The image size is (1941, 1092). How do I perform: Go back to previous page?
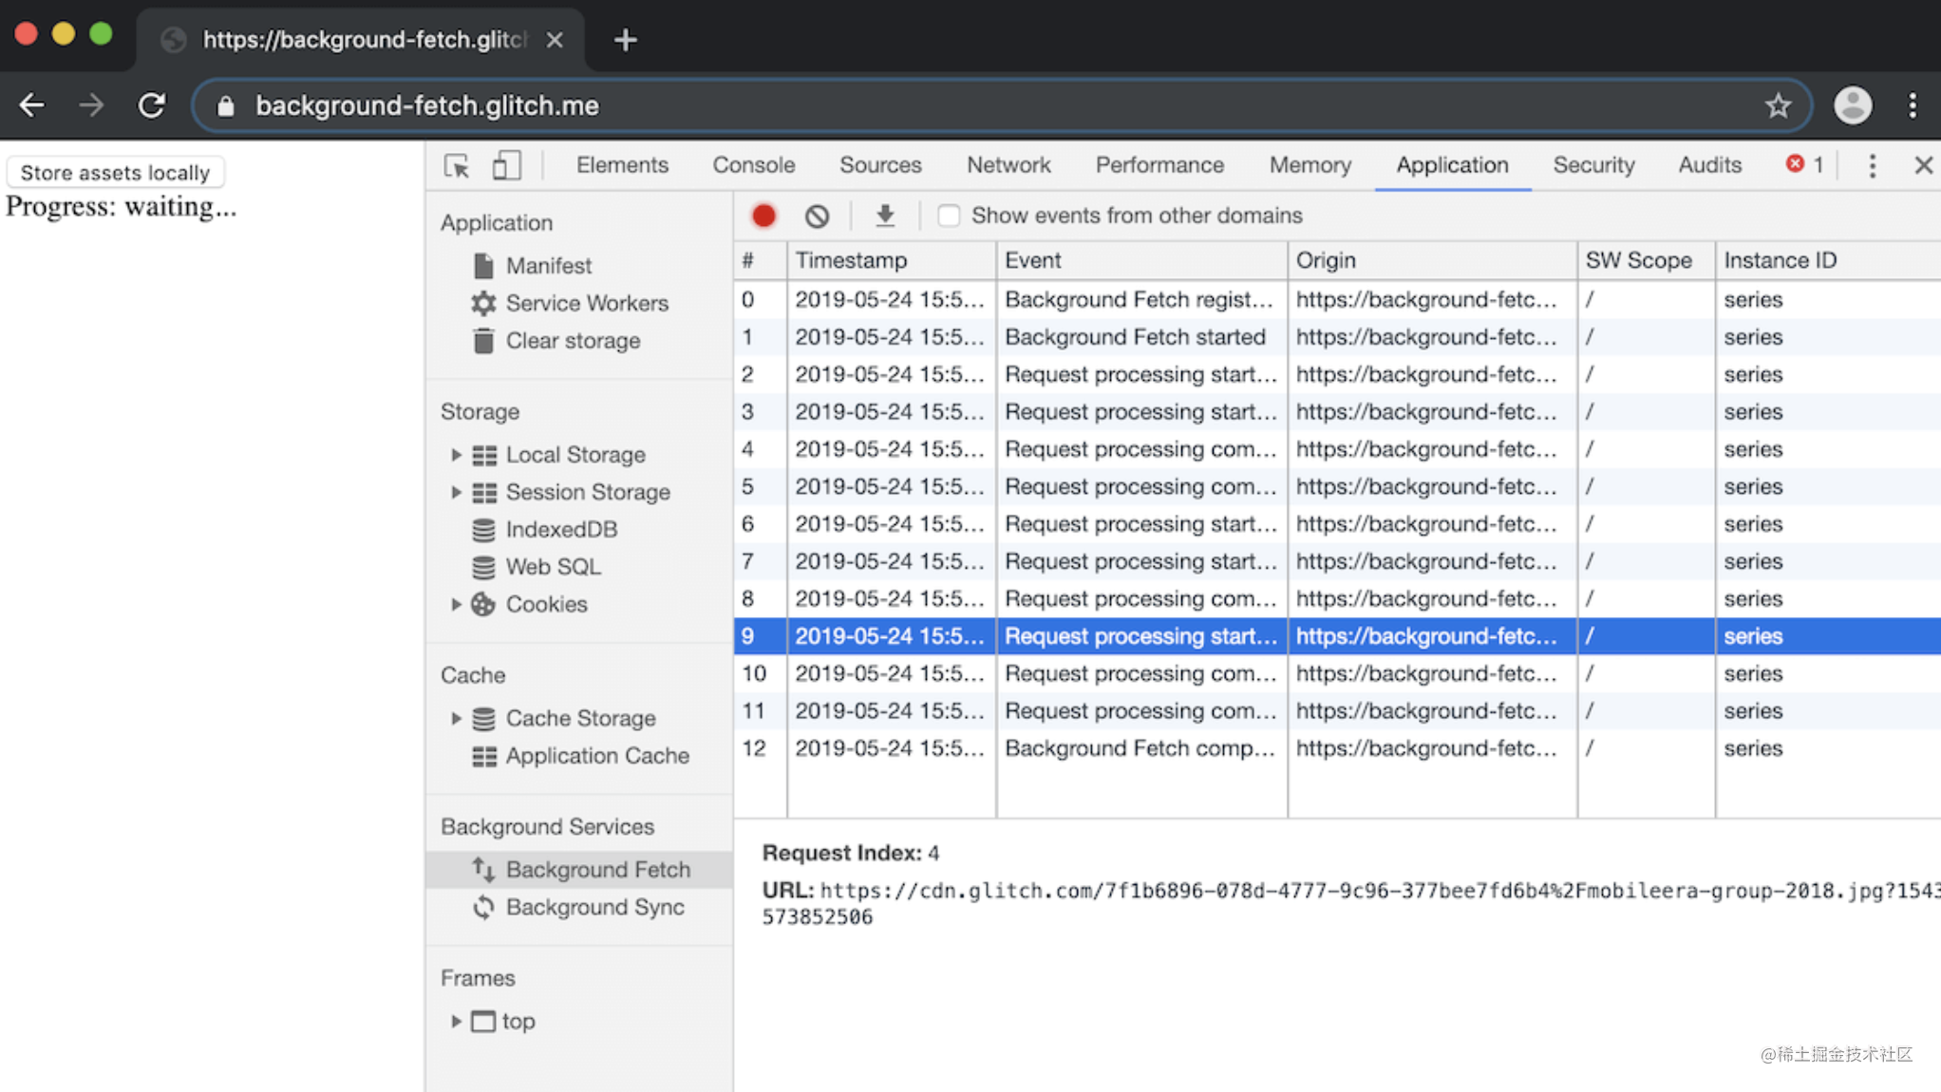31,105
